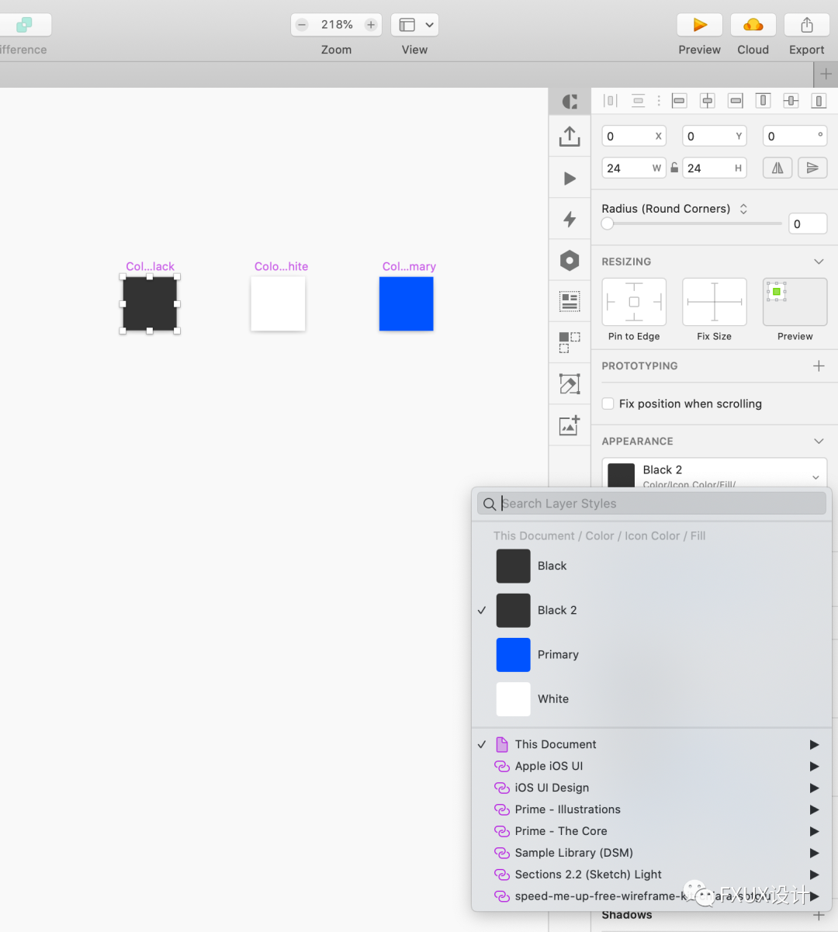
Task: Toggle the proportions lock between width and height
Action: pyautogui.click(x=674, y=168)
